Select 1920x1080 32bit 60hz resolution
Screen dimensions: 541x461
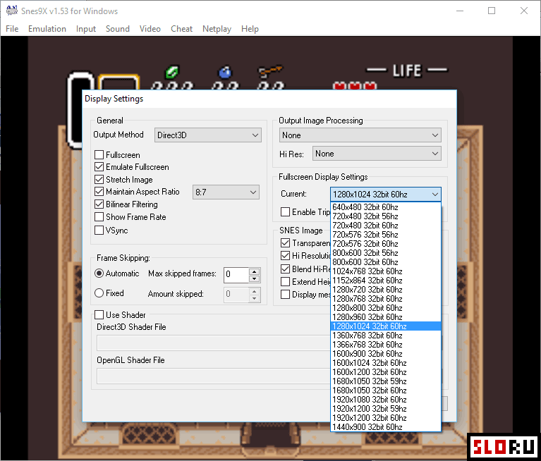(x=386, y=400)
